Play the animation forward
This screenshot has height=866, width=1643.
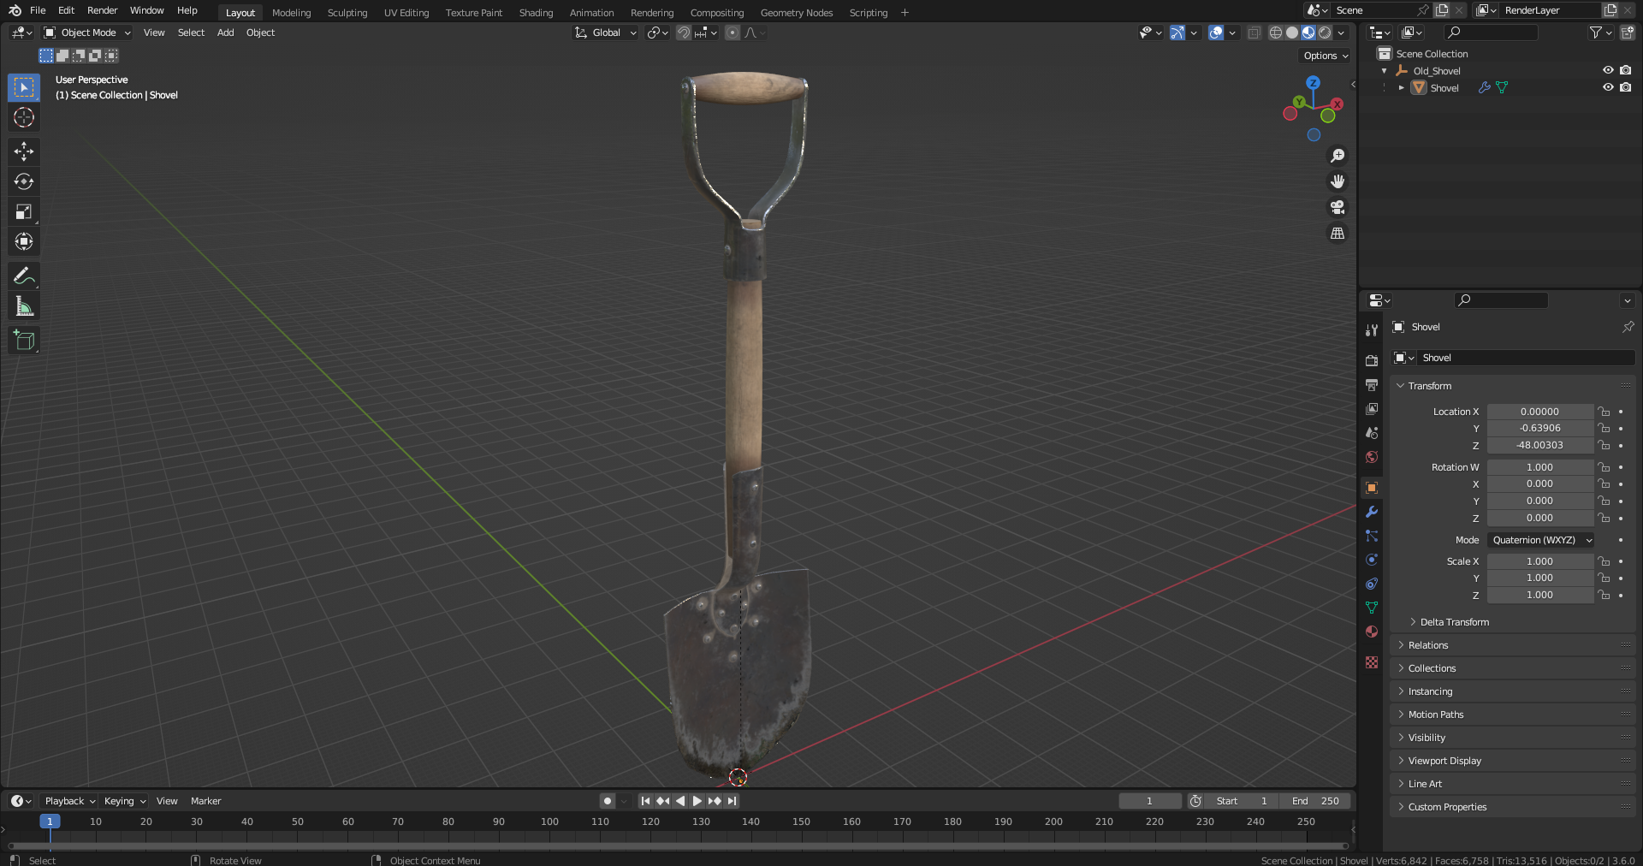tap(697, 801)
